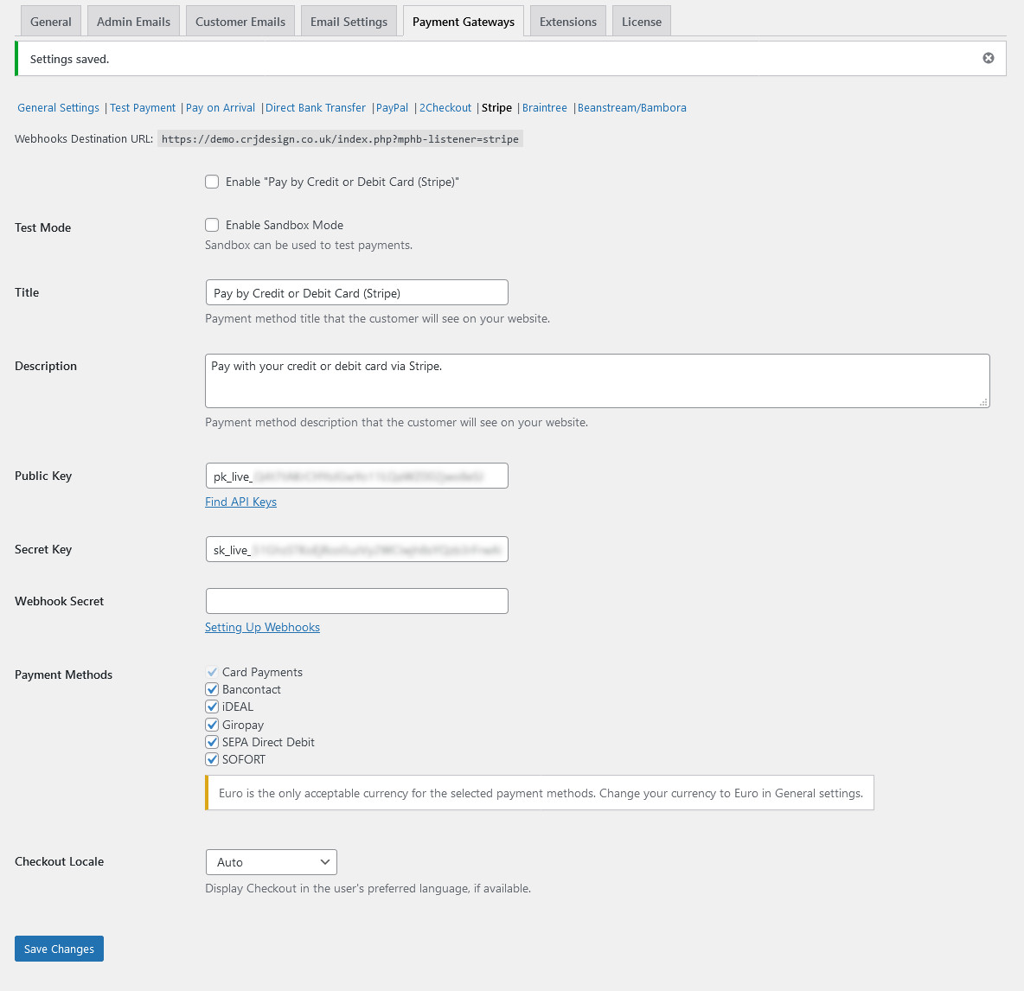Switch to the Customer Emails tab
1024x991 pixels.
[240, 22]
